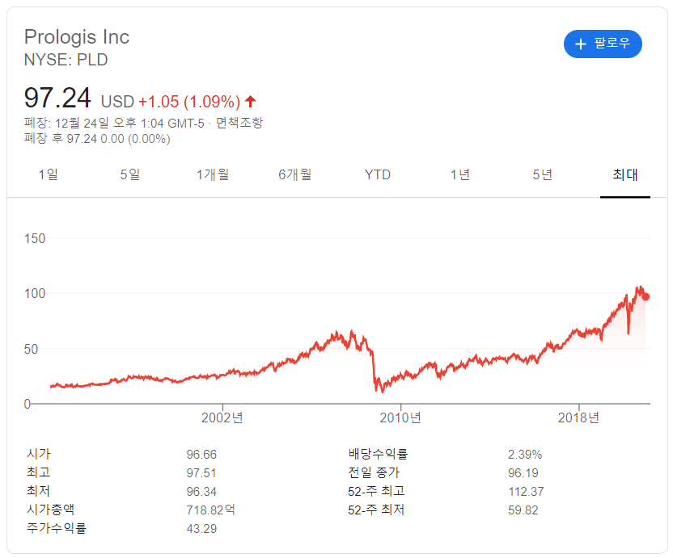Select the 1일 time range tab
This screenshot has width=673, height=558.
[x=48, y=175]
